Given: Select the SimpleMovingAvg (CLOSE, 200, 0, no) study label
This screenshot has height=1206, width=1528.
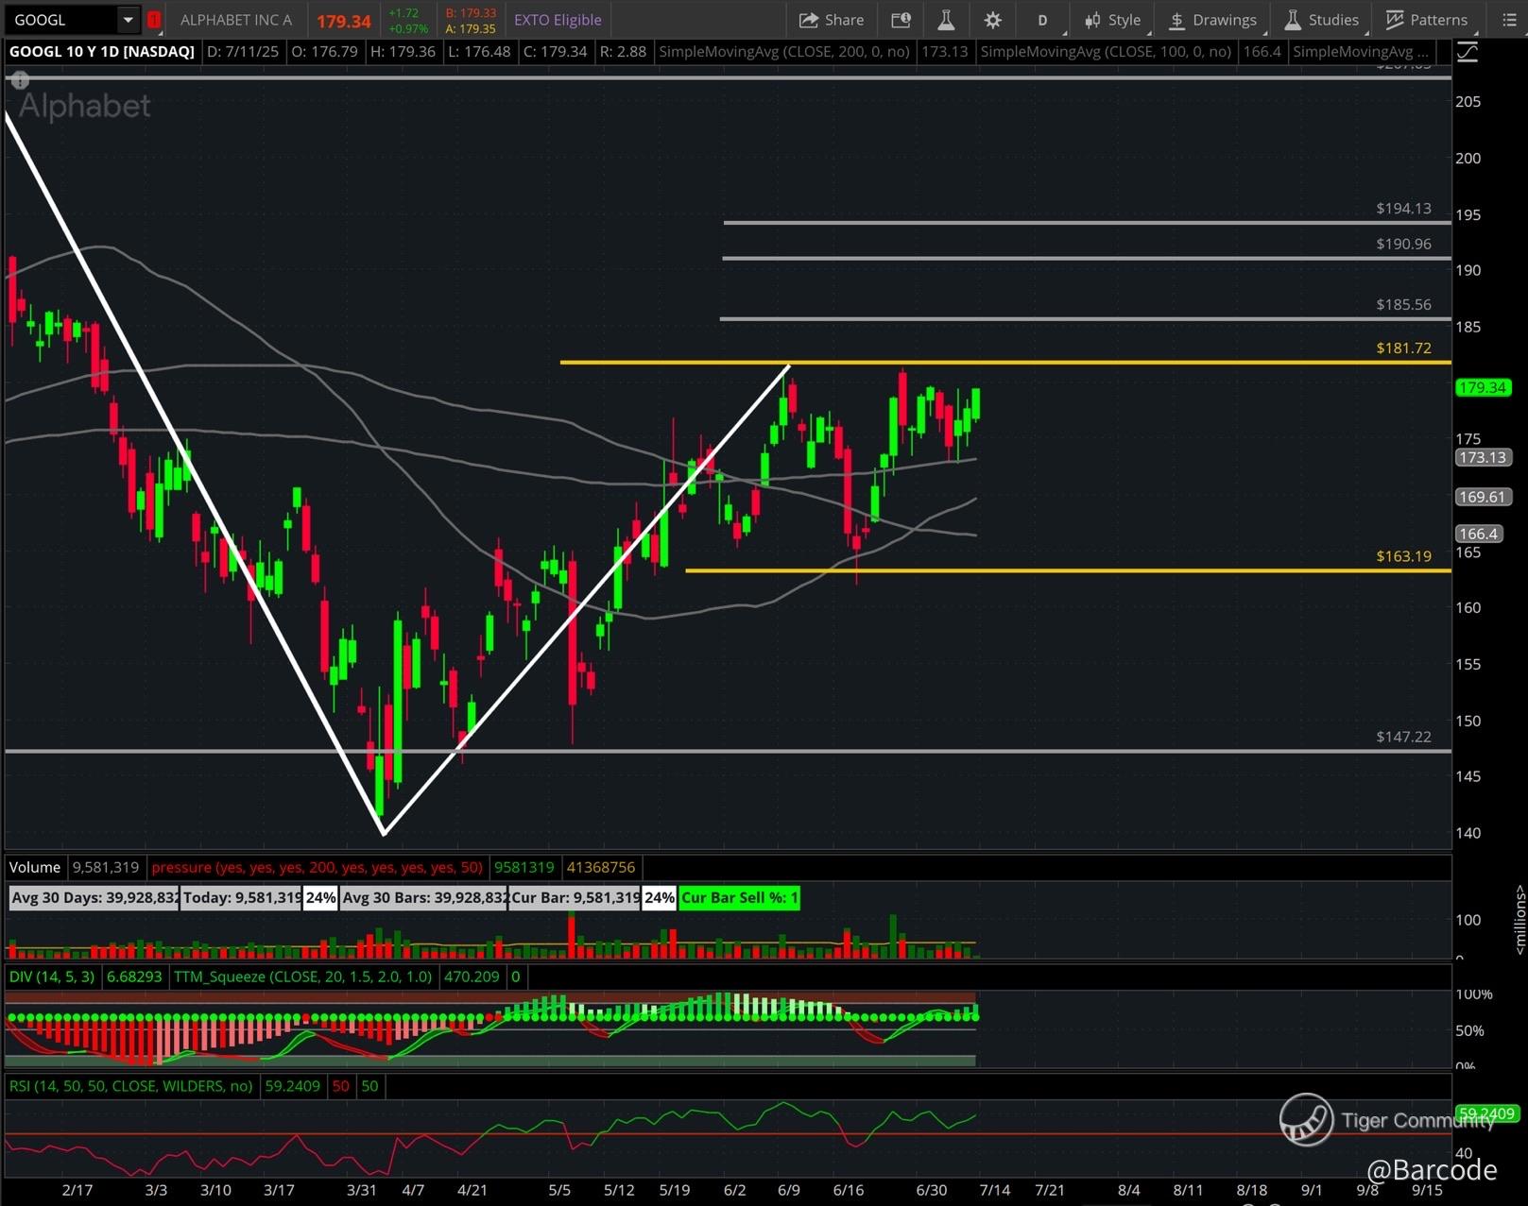Looking at the screenshot, I should tap(784, 52).
